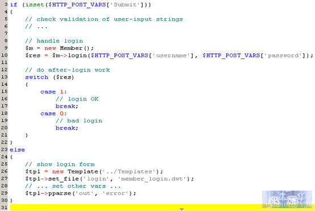Image resolution: width=315 pixels, height=211 pixels.
Task: Click the '// bad login' comment
Action: [x=79, y=121]
